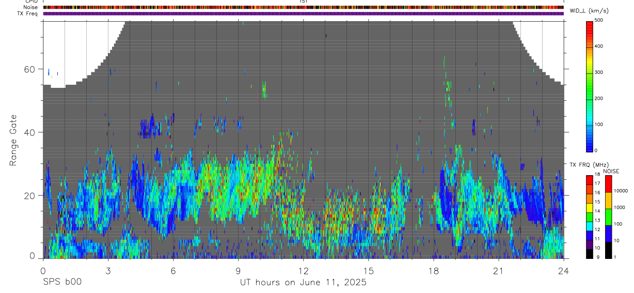Image resolution: width=634 pixels, height=293 pixels.
Task: Click the 21 tick on the UT hours axis
Action: (x=498, y=271)
